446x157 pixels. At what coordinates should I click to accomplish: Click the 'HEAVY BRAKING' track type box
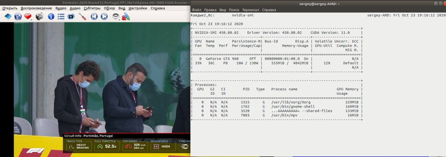pos(79,147)
